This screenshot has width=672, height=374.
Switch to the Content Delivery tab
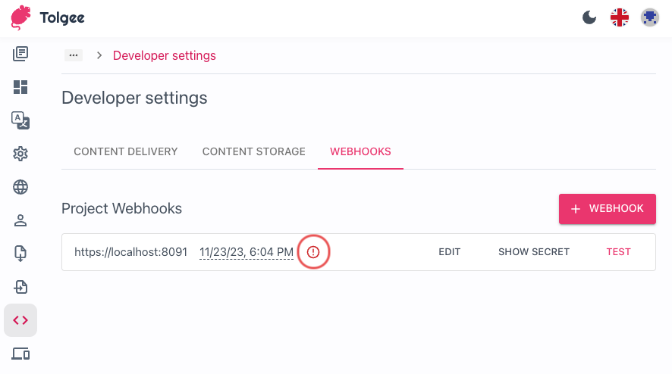[126, 151]
